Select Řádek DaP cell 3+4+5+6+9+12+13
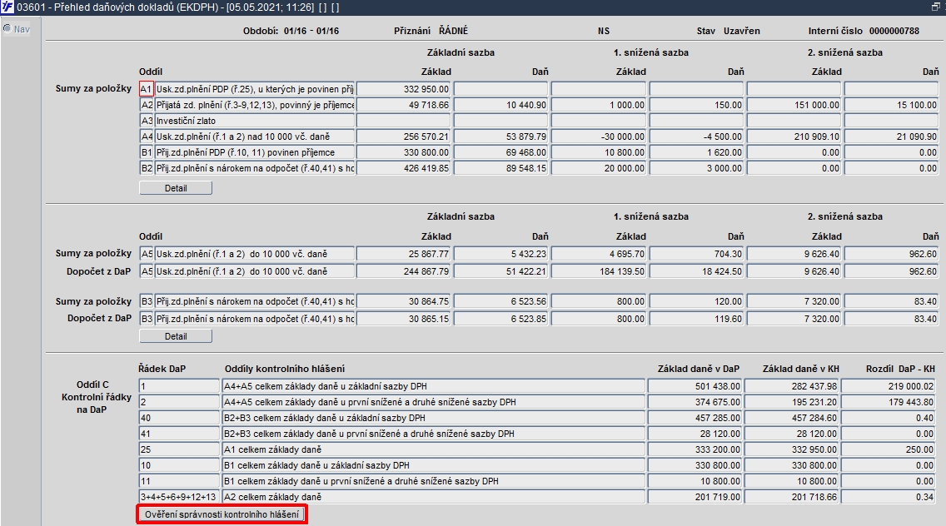946x526 pixels. pos(179,497)
